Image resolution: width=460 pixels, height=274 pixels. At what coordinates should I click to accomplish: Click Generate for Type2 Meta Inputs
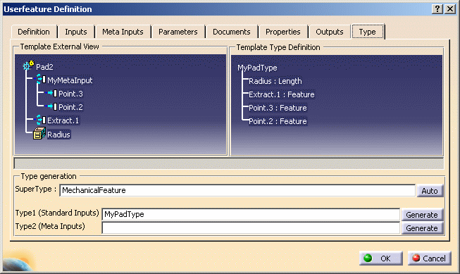[422, 228]
